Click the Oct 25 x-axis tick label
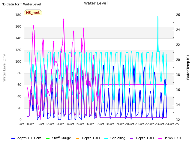This screenshot has width=192, height=144. click(174, 124)
